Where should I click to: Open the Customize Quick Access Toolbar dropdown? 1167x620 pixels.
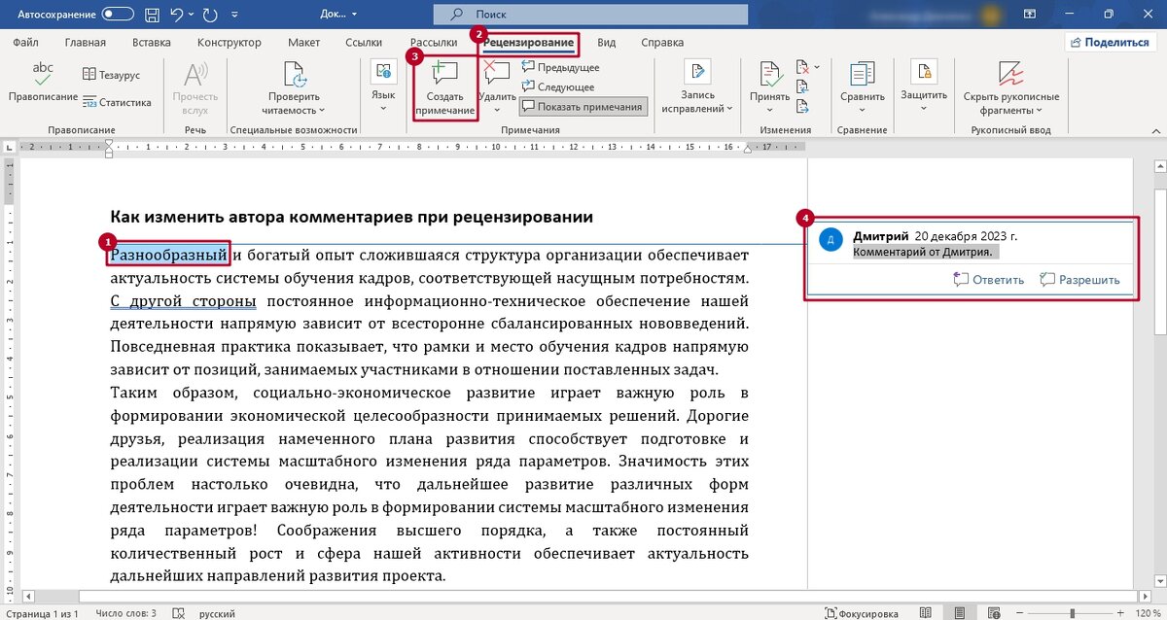[235, 15]
